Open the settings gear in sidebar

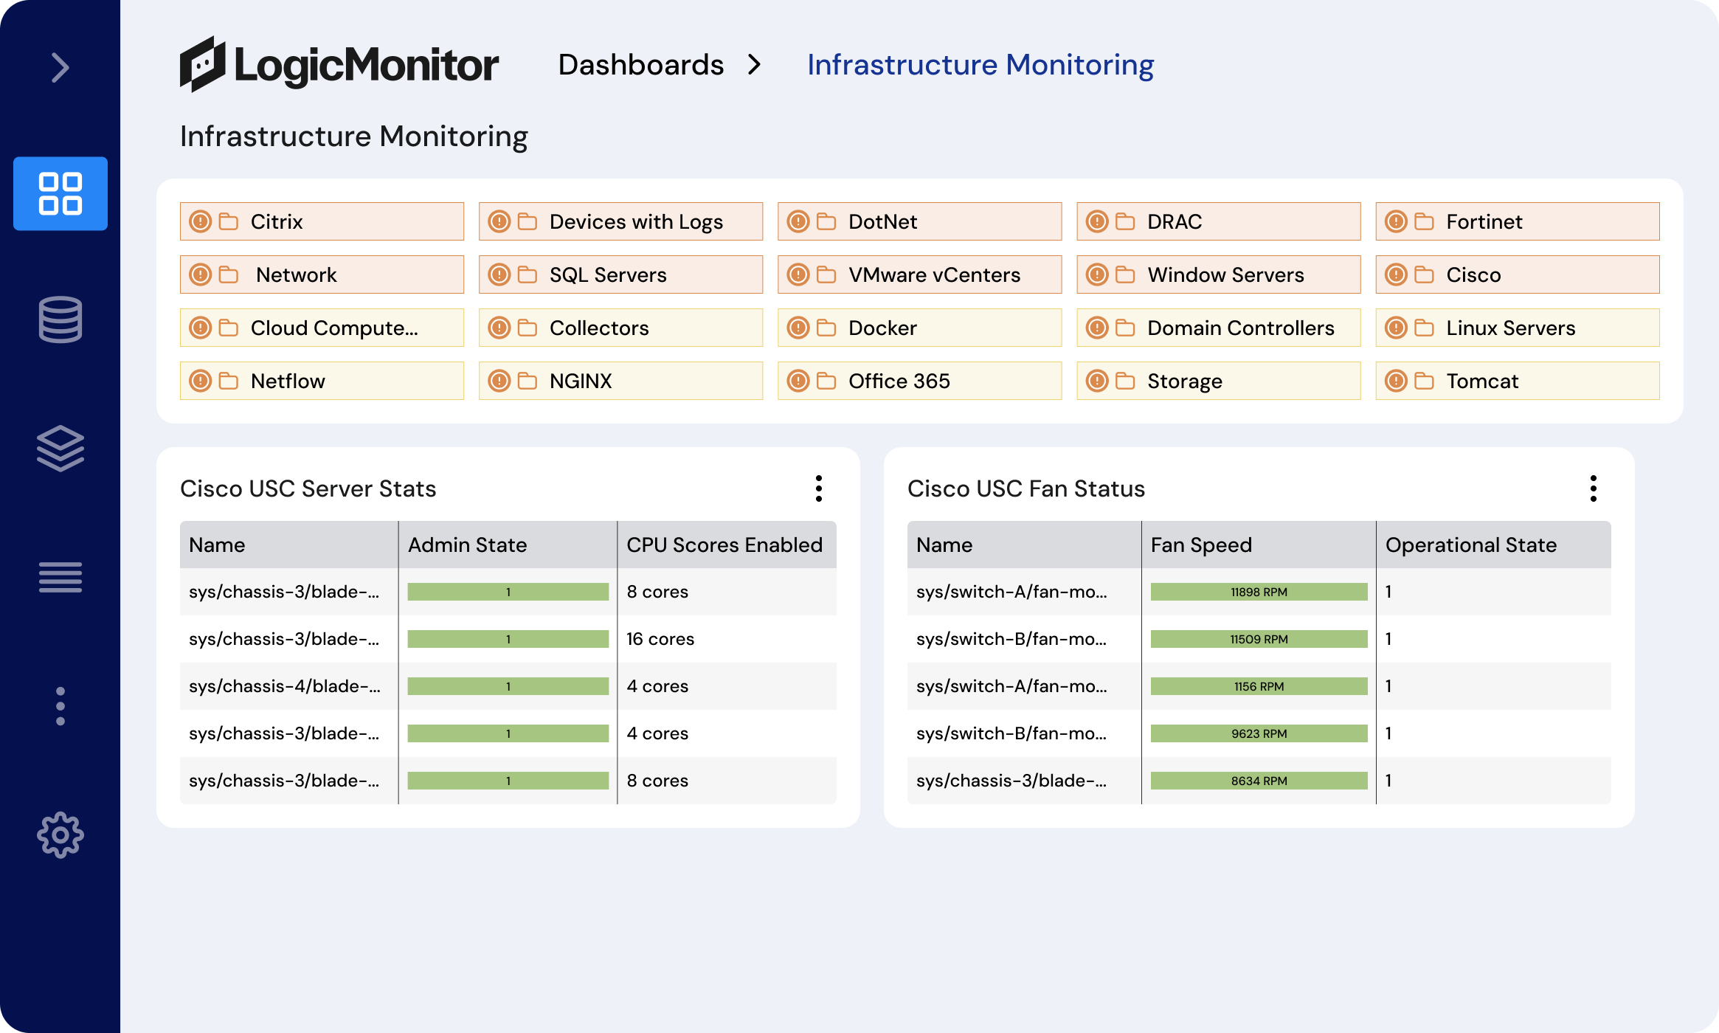click(x=60, y=835)
